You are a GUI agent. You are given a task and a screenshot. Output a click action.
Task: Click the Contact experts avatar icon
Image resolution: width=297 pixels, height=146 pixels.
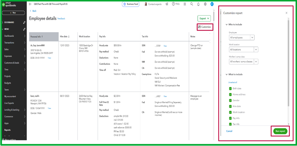coord(146,4)
